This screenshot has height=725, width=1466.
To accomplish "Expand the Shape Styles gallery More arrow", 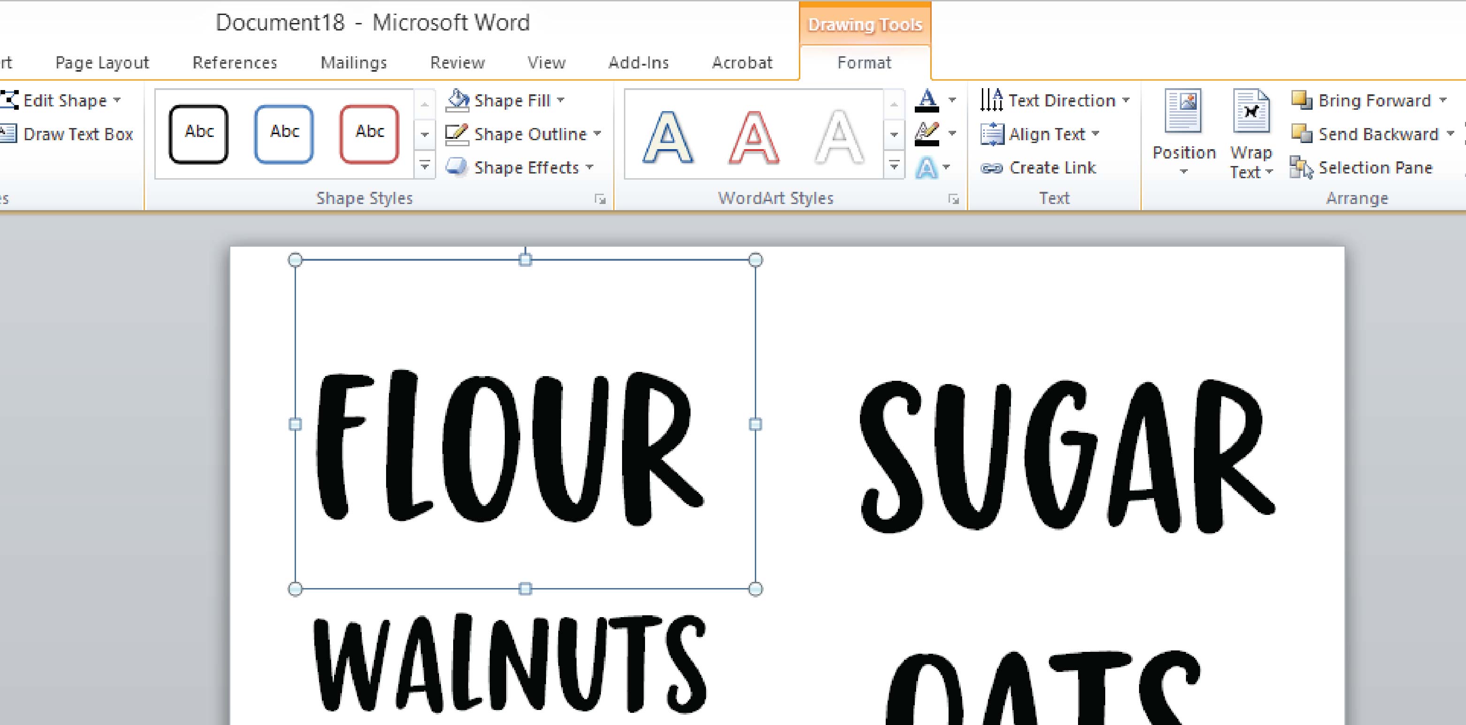I will pos(425,166).
